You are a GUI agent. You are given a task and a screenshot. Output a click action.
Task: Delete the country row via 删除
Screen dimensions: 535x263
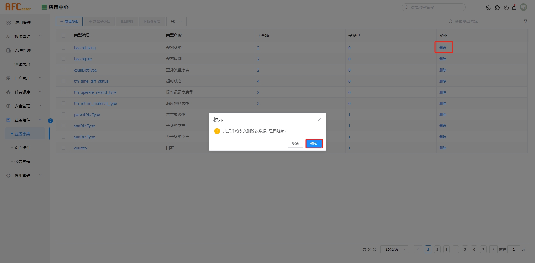click(443, 148)
